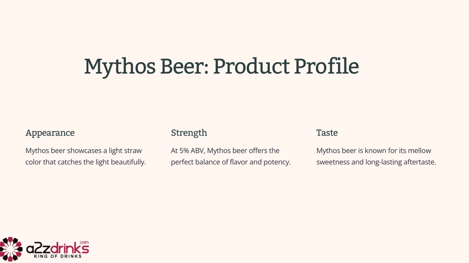This screenshot has height=263, width=469.
Task: Click the light straw color description paragraph
Action: coord(86,156)
